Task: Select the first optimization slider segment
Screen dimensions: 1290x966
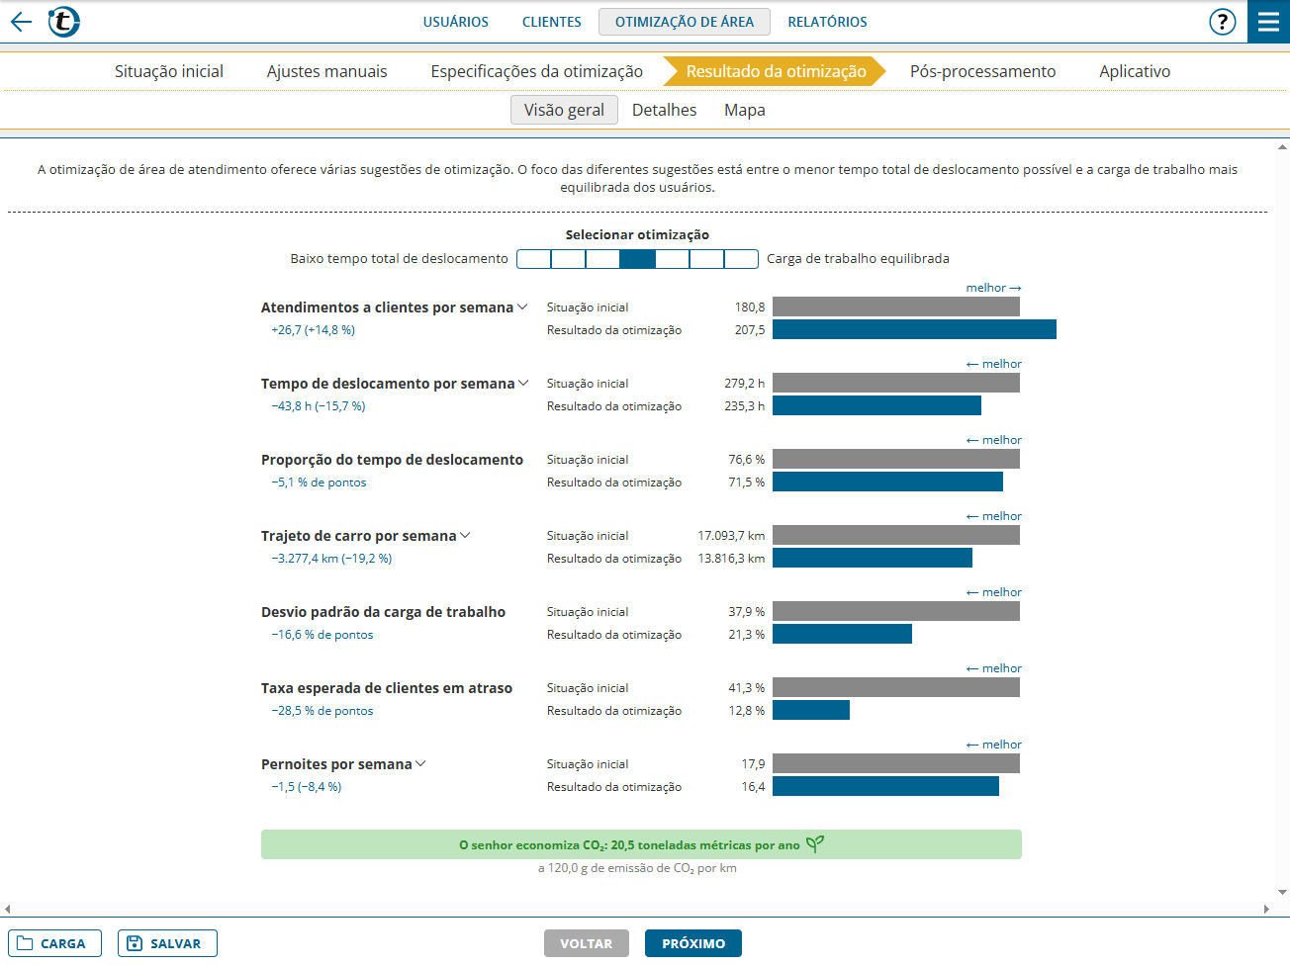Action: 534,259
